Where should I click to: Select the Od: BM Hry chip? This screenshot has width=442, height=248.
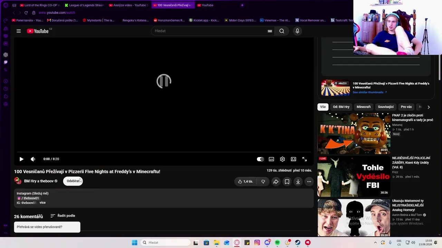click(341, 107)
